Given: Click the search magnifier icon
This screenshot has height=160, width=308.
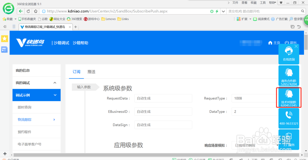Looking at the screenshot, I should click(x=303, y=11).
